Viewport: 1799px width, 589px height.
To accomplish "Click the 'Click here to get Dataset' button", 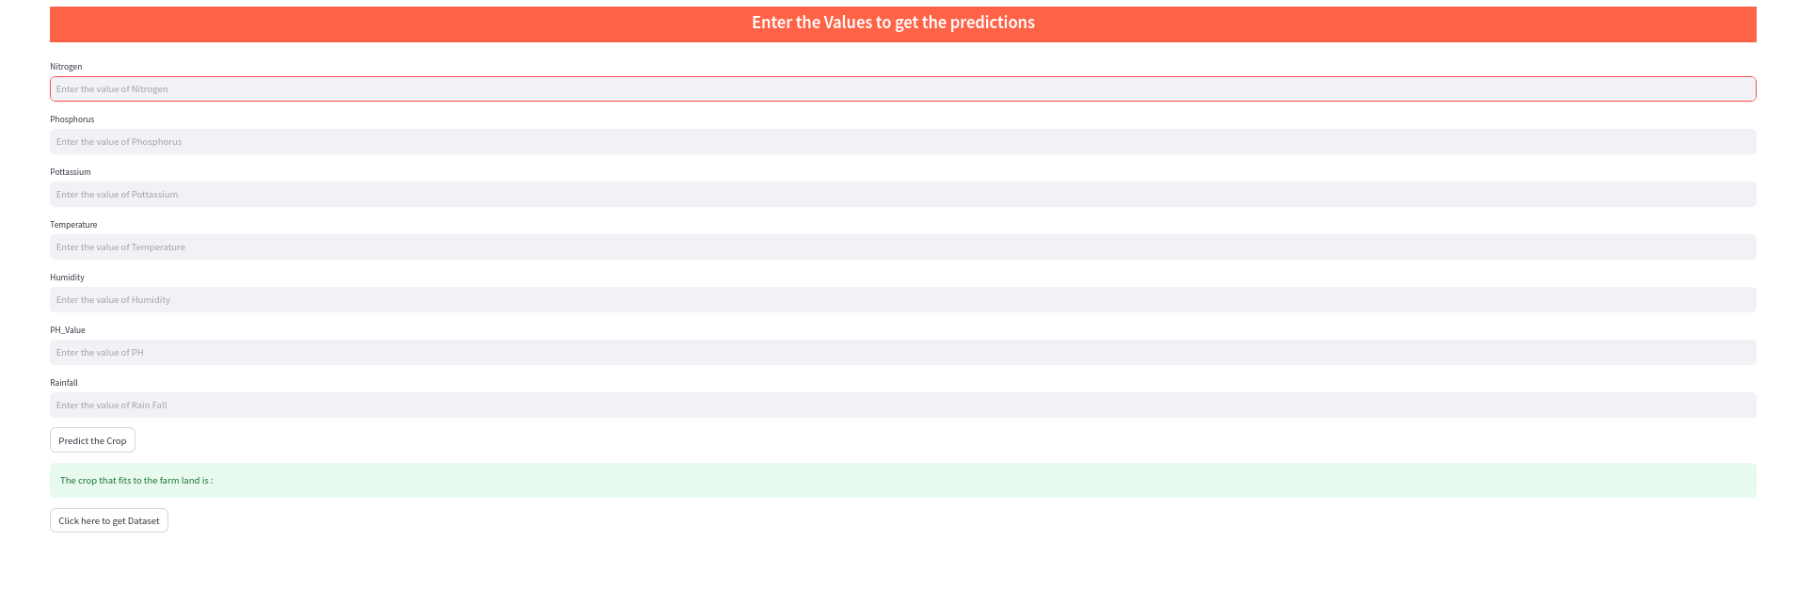I will tap(109, 520).
